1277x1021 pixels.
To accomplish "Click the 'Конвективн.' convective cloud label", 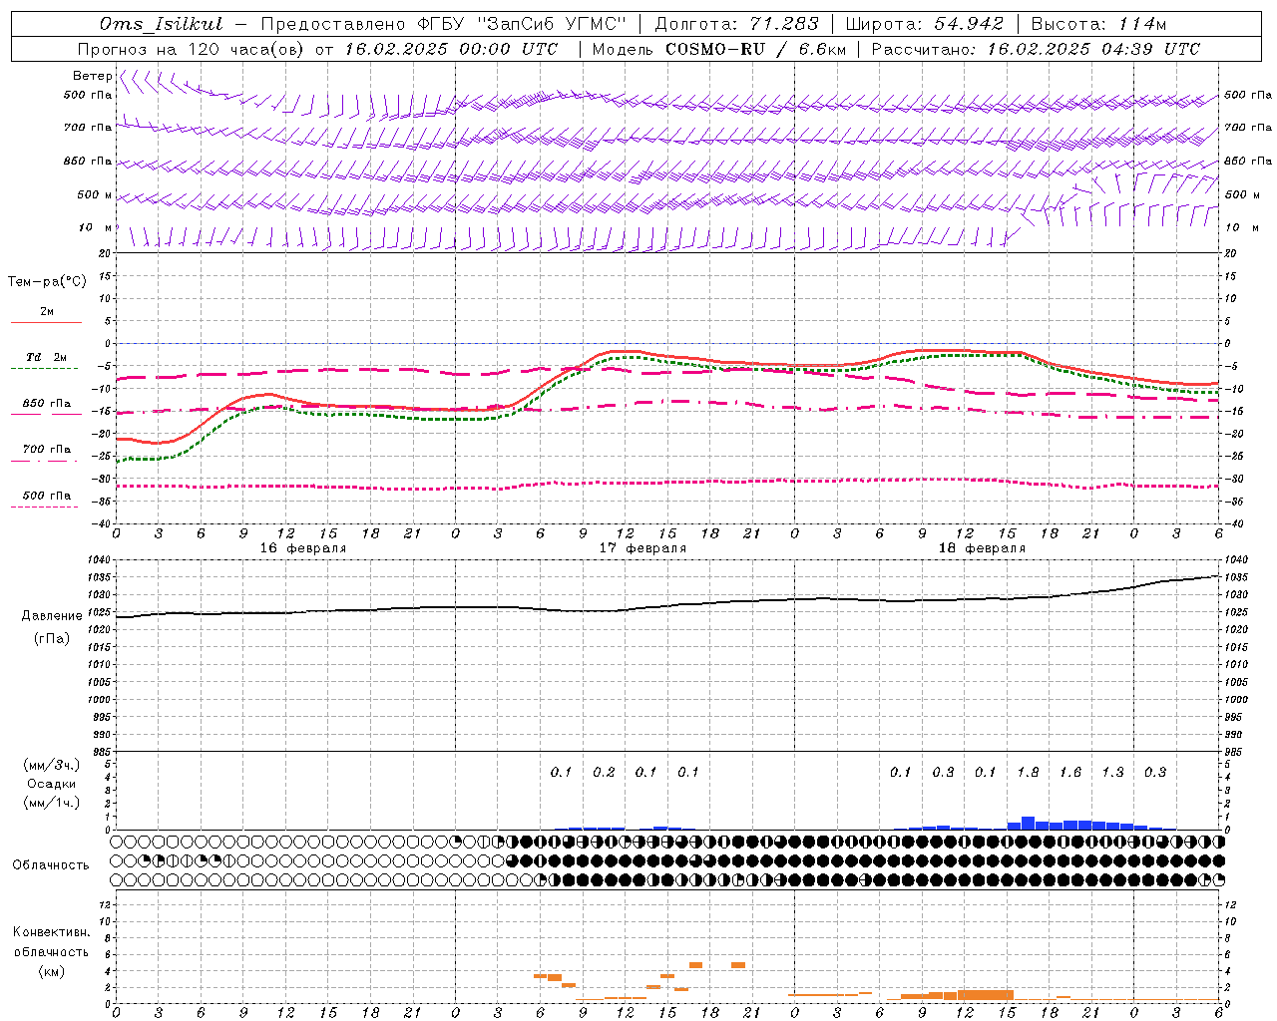I will coord(51,932).
